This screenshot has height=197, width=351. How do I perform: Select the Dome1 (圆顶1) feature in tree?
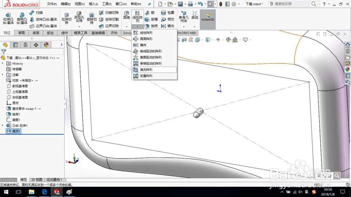coord(13,131)
